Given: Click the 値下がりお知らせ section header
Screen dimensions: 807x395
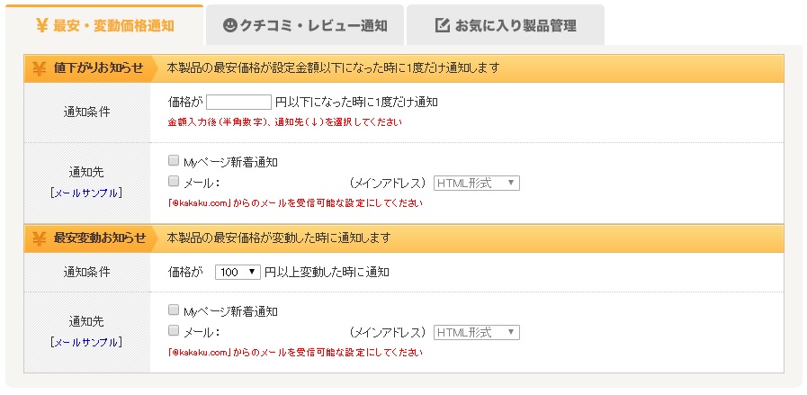Looking at the screenshot, I should [98, 68].
